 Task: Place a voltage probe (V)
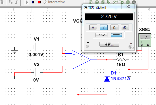91,2
